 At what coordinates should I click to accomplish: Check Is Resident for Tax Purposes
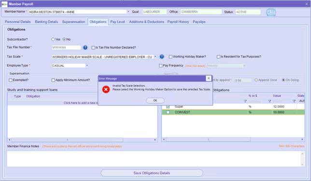click(x=218, y=57)
